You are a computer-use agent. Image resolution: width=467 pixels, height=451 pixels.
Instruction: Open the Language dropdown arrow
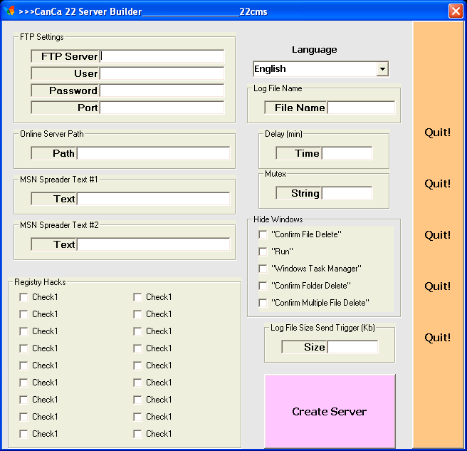click(x=382, y=69)
